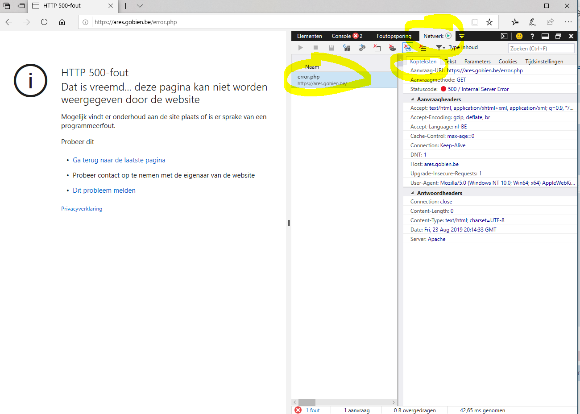Click 'Ga terug naar de laatste pagina' link

(x=119, y=160)
